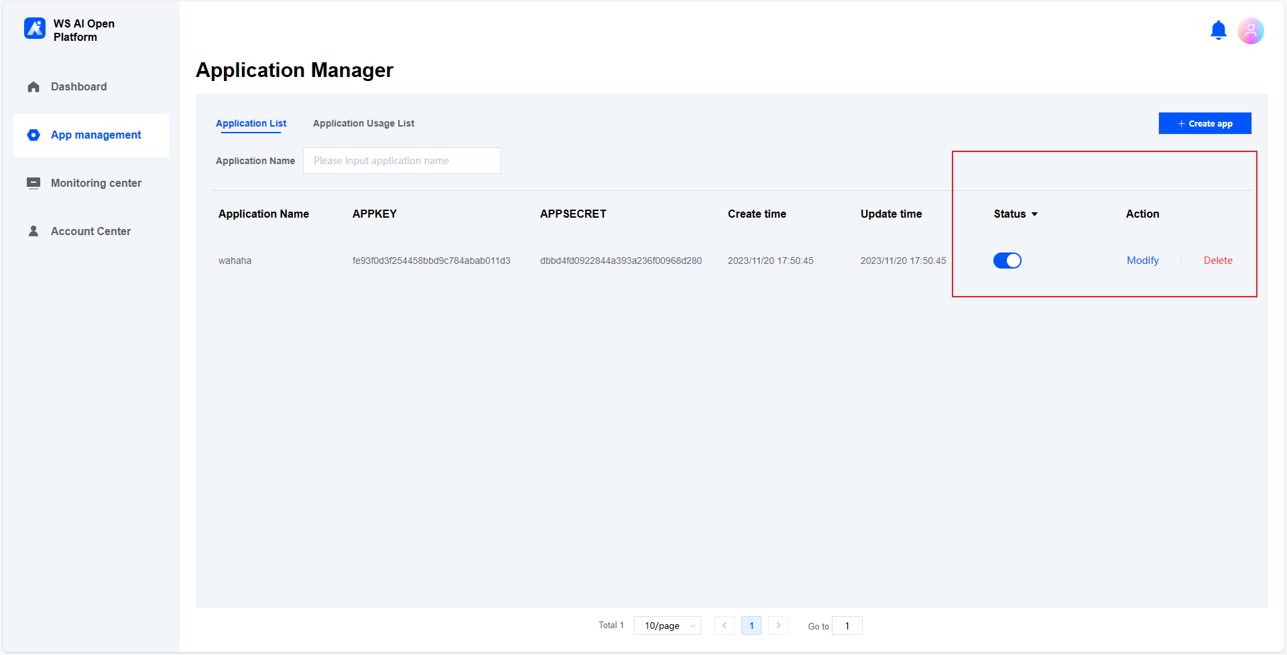This screenshot has height=655, width=1287.
Task: Click Application Manager page heading
Action: coord(294,70)
